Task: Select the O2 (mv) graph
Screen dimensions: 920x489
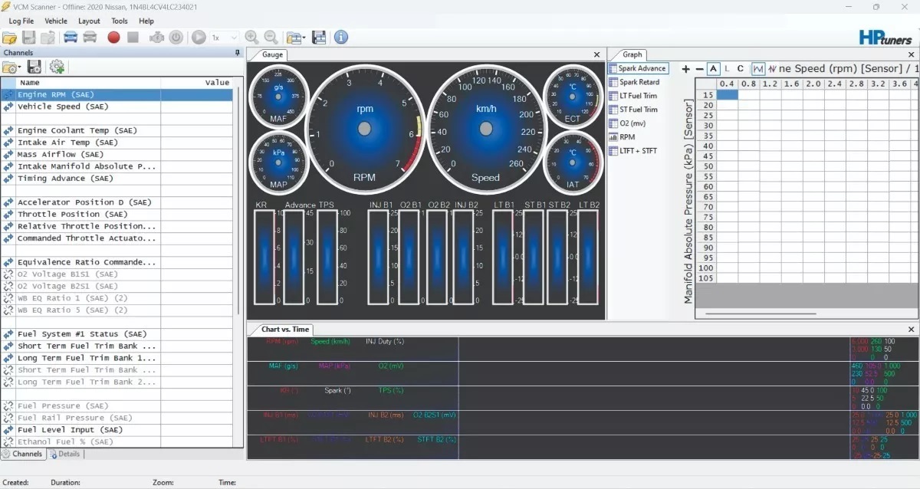Action: coord(627,123)
